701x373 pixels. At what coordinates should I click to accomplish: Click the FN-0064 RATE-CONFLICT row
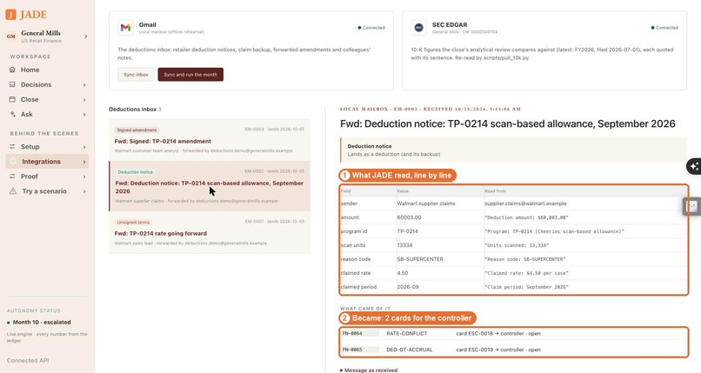(513, 333)
